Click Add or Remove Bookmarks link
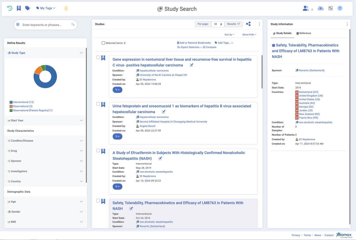 click(194, 43)
